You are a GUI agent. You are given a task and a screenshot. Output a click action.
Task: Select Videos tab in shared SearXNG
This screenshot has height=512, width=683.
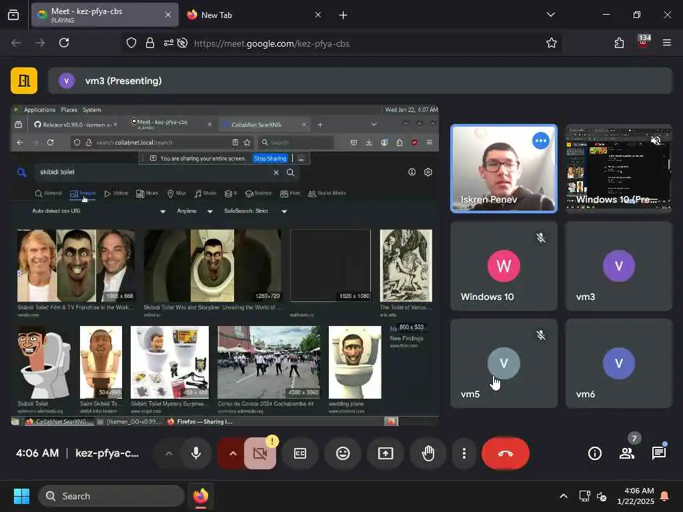click(116, 193)
